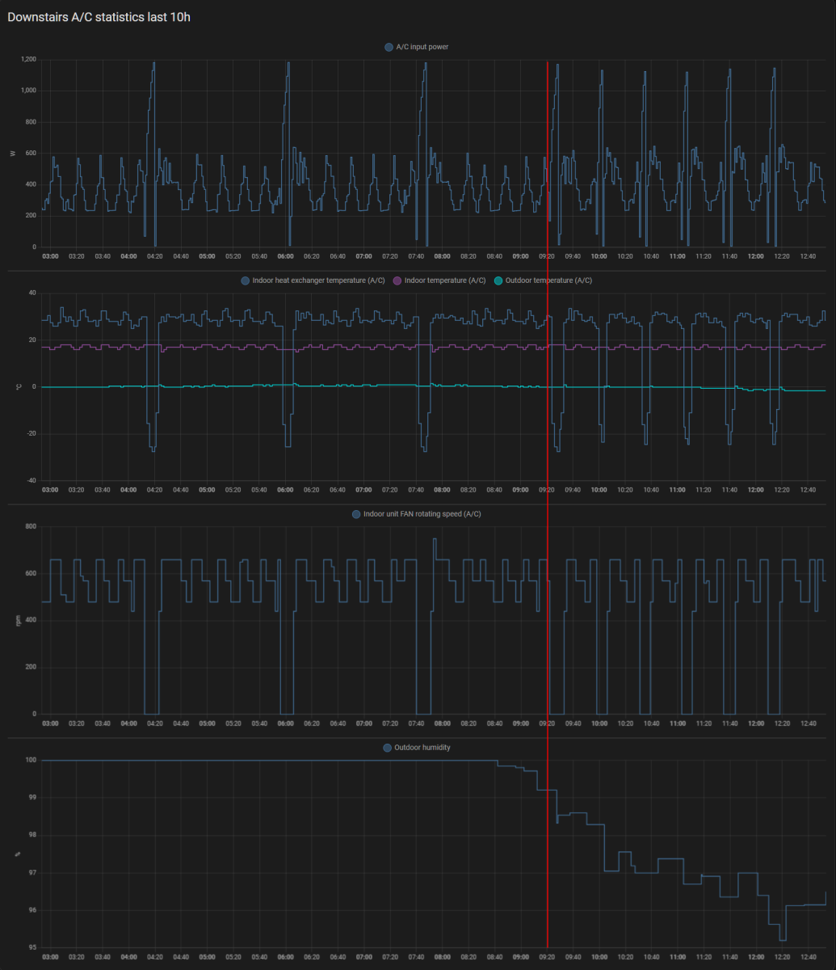Image resolution: width=836 pixels, height=970 pixels.
Task: Toggle the Indoor heat exchanger temperature (A/C) label
Action: point(318,280)
